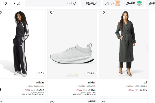Favorite the grey long coat

coord(103,12)
